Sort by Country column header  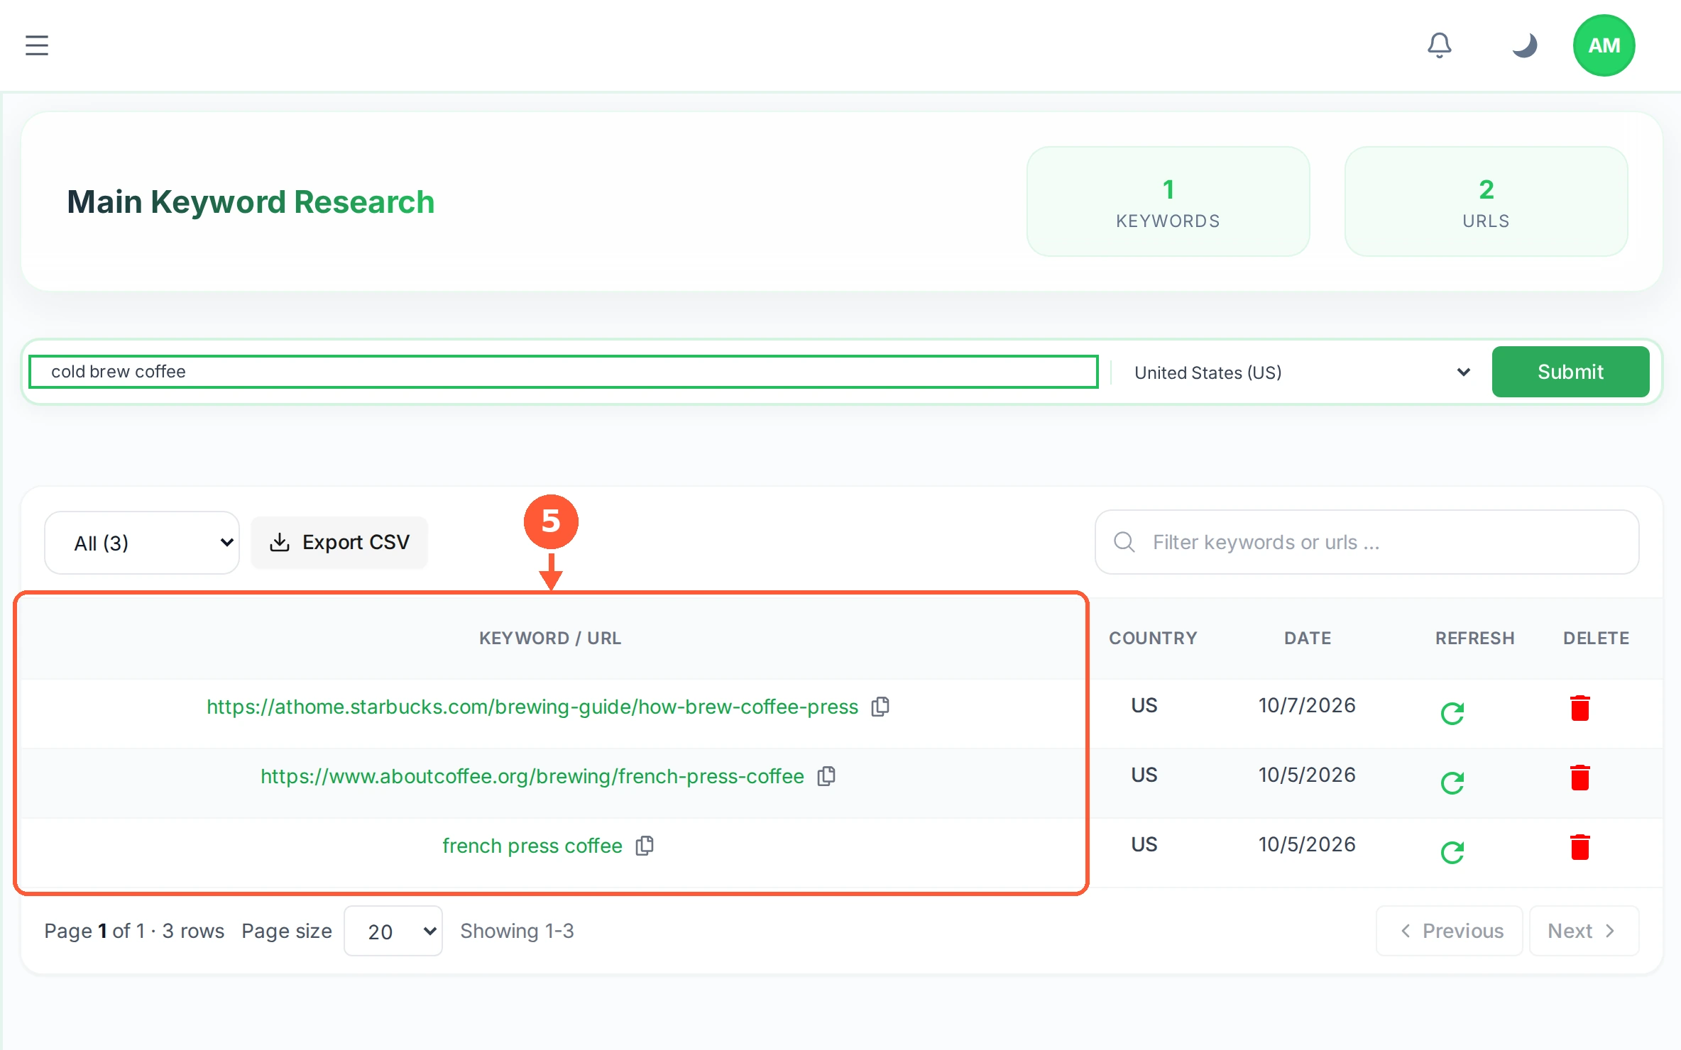[x=1153, y=638]
